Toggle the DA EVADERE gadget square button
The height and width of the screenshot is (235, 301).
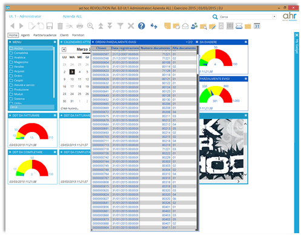[x=246, y=42]
